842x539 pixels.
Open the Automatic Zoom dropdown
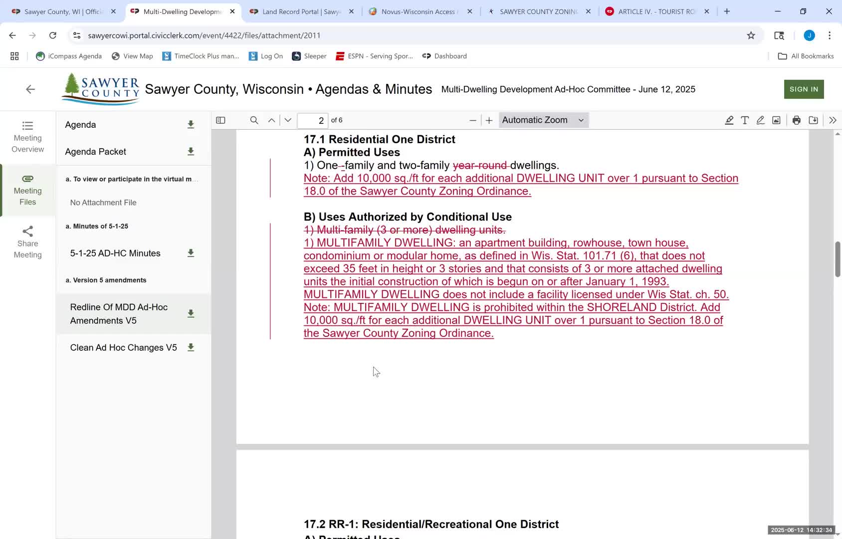[x=543, y=120]
